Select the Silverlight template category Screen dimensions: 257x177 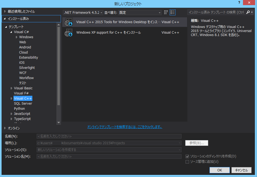click(27, 68)
